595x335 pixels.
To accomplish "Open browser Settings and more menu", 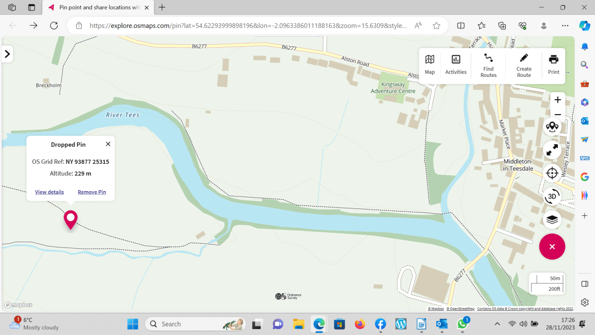I will [565, 26].
